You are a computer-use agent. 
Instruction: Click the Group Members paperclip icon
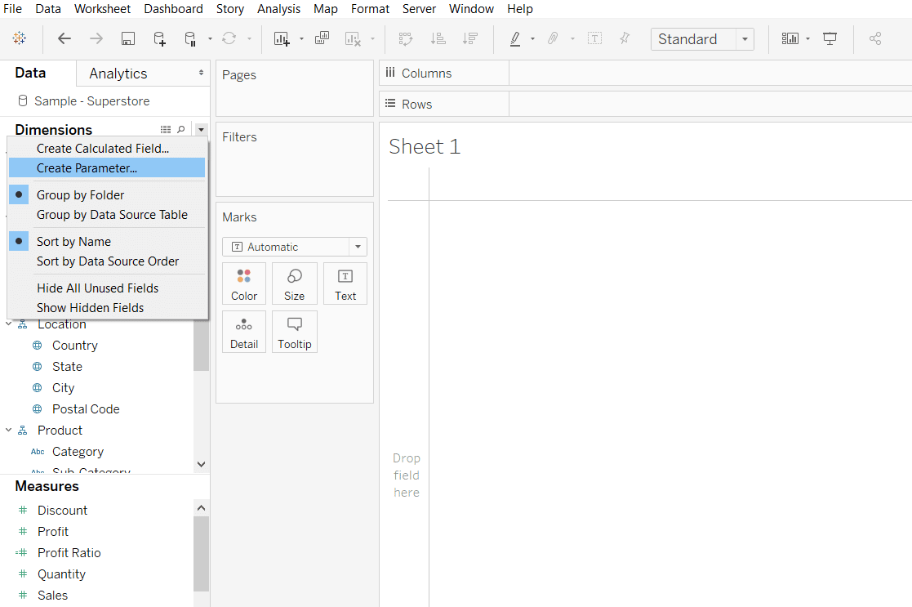[x=553, y=38]
